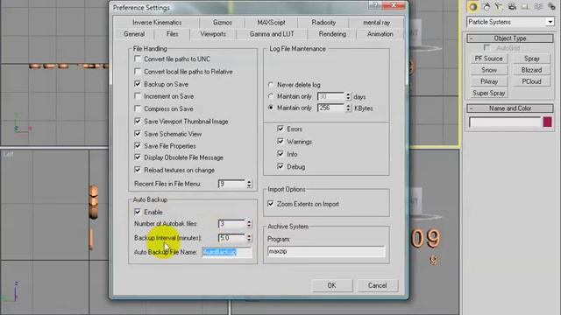Image resolution: width=561 pixels, height=315 pixels.
Task: Select the Systems category icon
Action: click(x=551, y=7)
